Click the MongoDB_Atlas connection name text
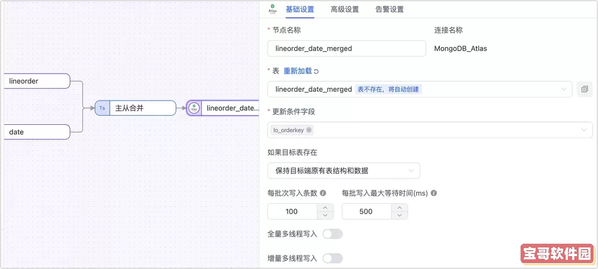The height and width of the screenshot is (269, 598). 460,48
